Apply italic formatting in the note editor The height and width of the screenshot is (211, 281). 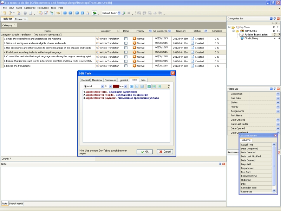(x=137, y=86)
